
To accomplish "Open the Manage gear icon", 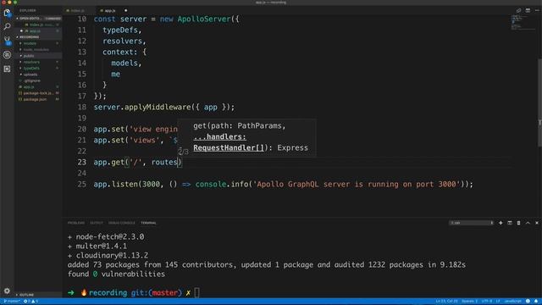I will click(7, 291).
